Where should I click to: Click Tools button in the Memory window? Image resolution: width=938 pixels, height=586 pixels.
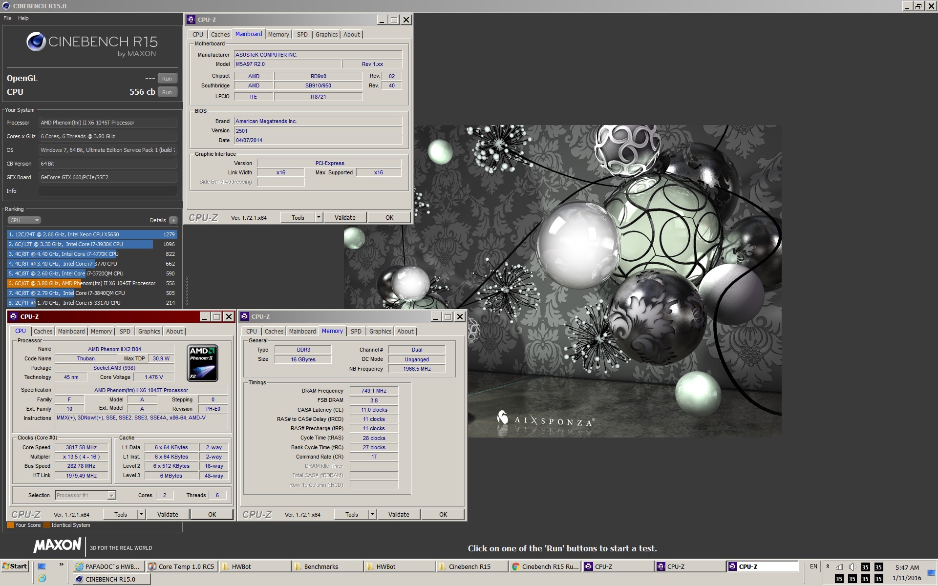tap(352, 514)
